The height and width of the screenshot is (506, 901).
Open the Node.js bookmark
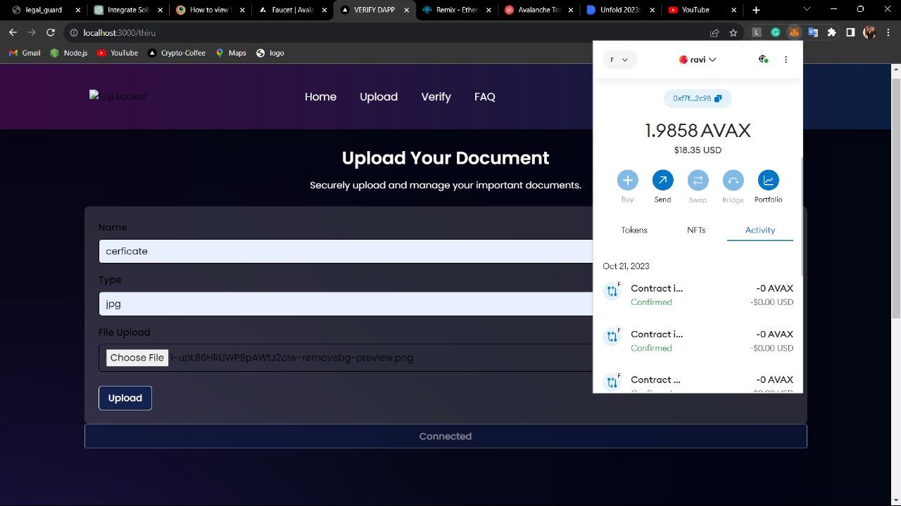click(x=69, y=53)
